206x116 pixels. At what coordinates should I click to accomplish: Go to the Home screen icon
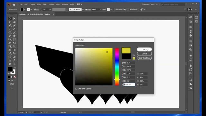tap(14, 5)
